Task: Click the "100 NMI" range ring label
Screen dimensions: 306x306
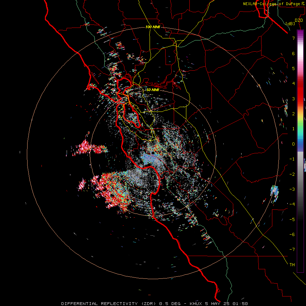Action: point(153,27)
